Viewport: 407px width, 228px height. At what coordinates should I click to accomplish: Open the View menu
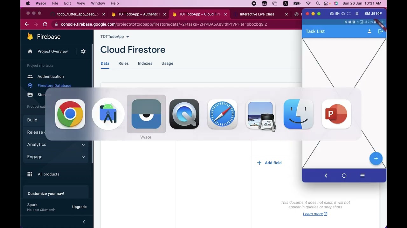tap(81, 3)
